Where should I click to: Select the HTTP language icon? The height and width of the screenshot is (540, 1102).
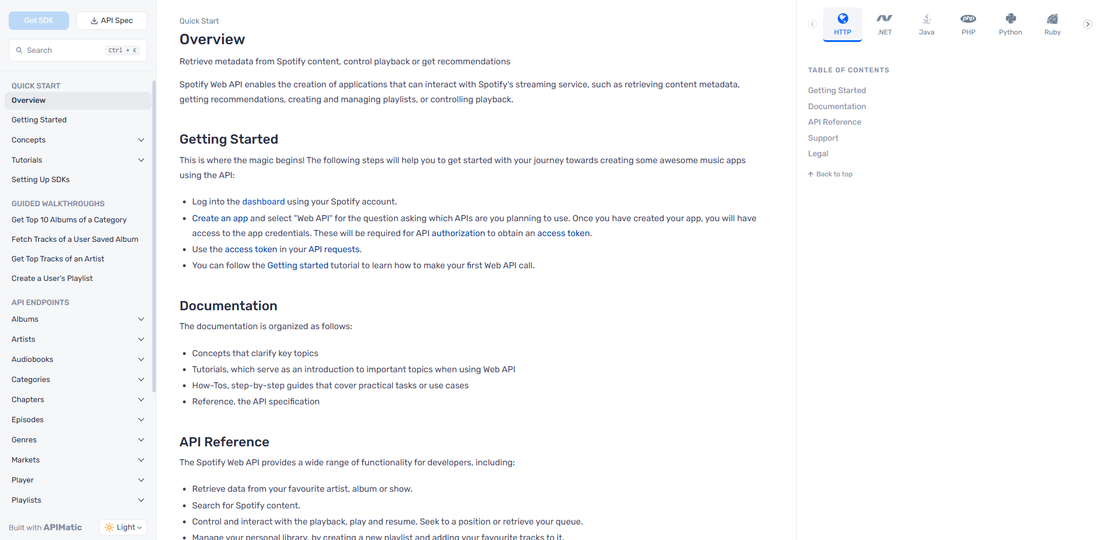[843, 19]
